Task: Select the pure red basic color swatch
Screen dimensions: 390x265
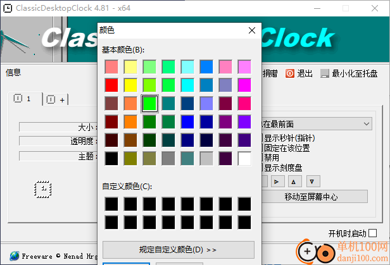Action: pos(111,85)
